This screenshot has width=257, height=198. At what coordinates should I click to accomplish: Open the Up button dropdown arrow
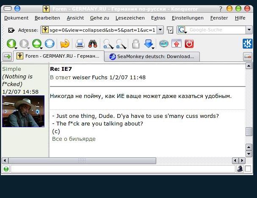point(41,48)
